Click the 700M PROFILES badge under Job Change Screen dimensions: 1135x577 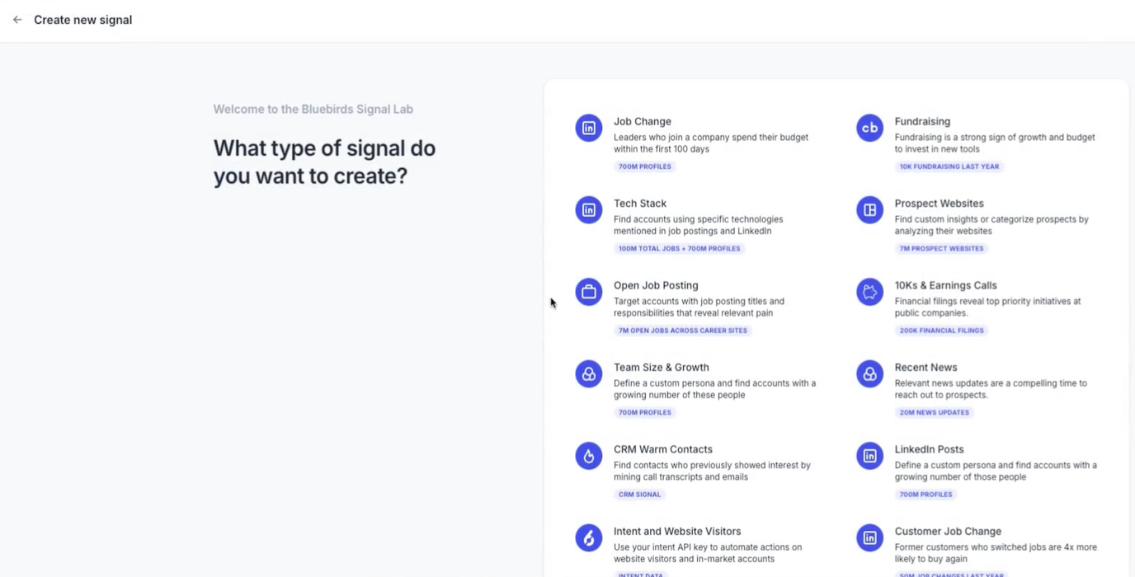tap(645, 167)
